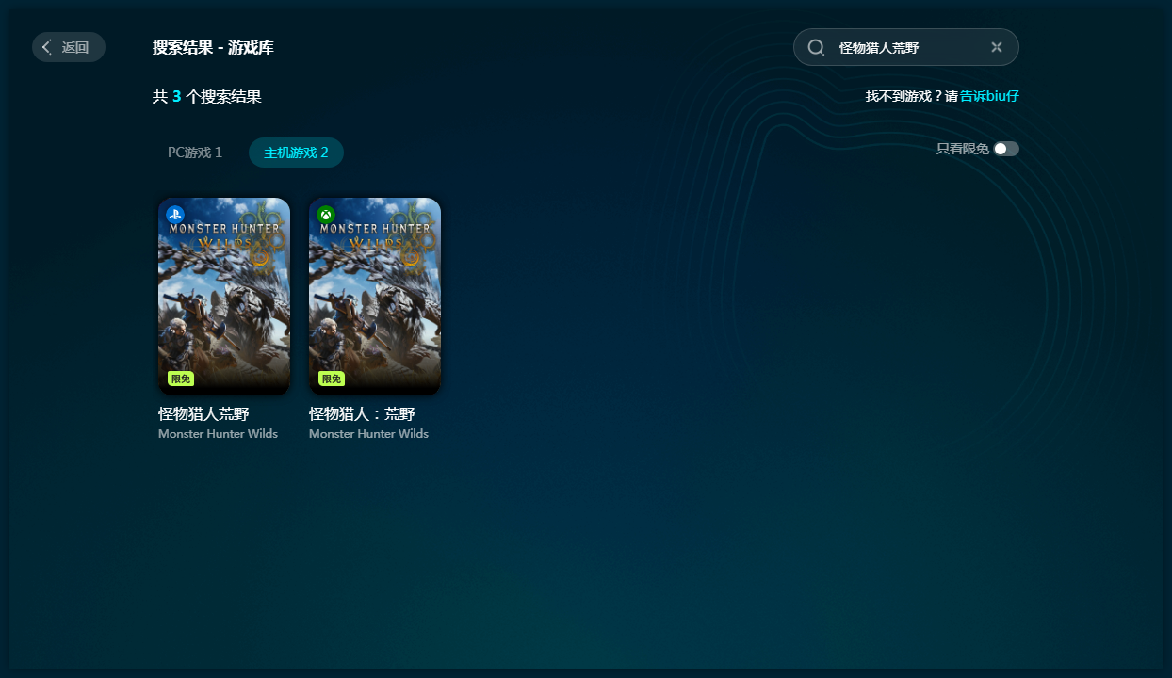Click the Xbox logo badge
Screen dimensions: 1172x678
(326, 215)
